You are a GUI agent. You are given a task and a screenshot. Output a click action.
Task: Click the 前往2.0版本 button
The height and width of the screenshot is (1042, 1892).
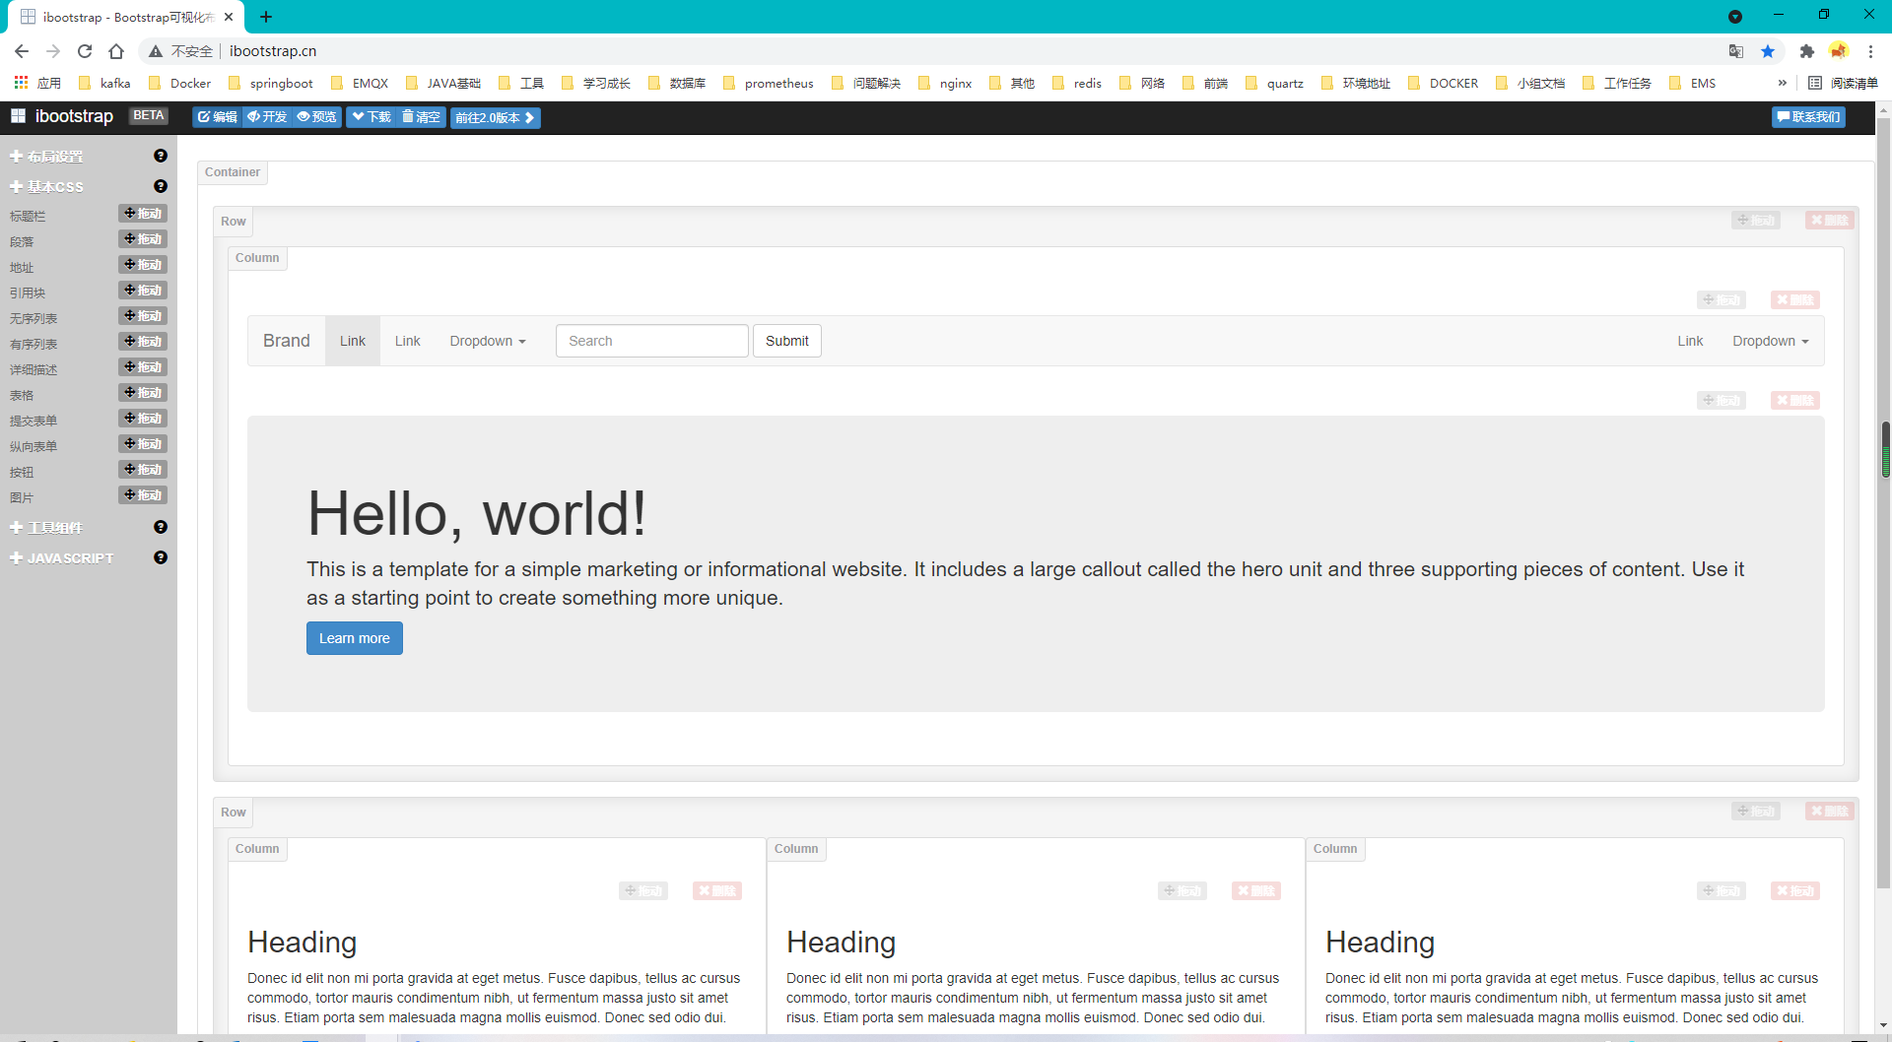496,117
